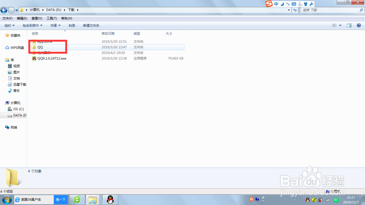Expand the arrow after 下载 in breadcrumb
Viewport: 365px width, 205px height.
tap(78, 10)
